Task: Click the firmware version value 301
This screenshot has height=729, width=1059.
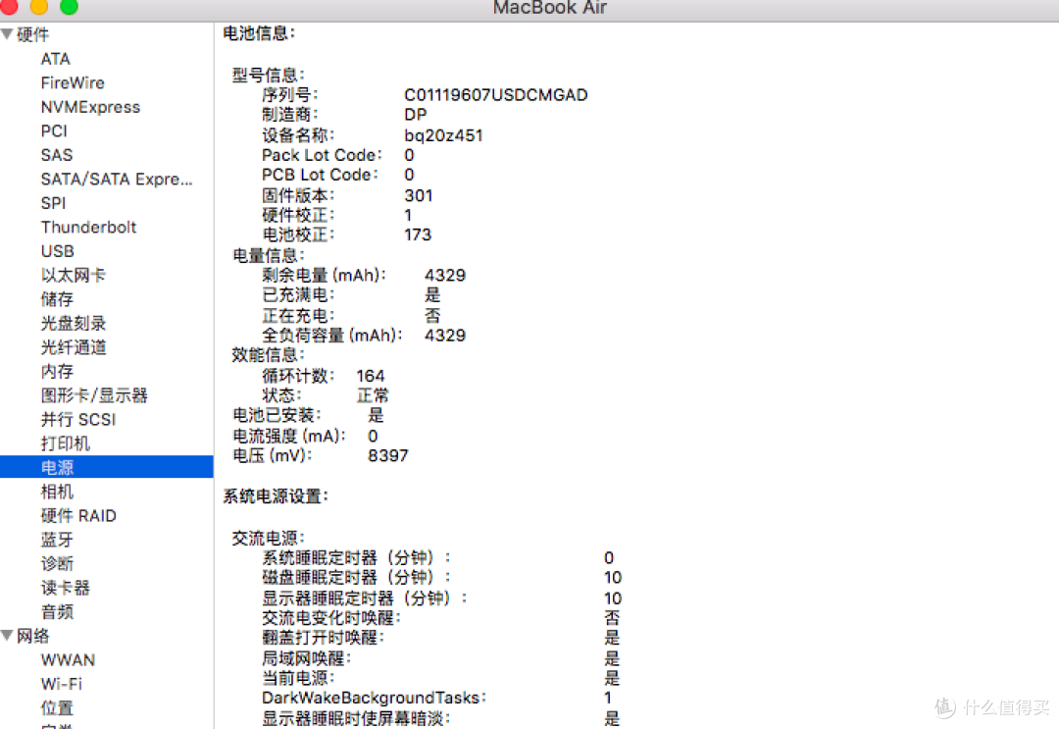Action: click(418, 196)
